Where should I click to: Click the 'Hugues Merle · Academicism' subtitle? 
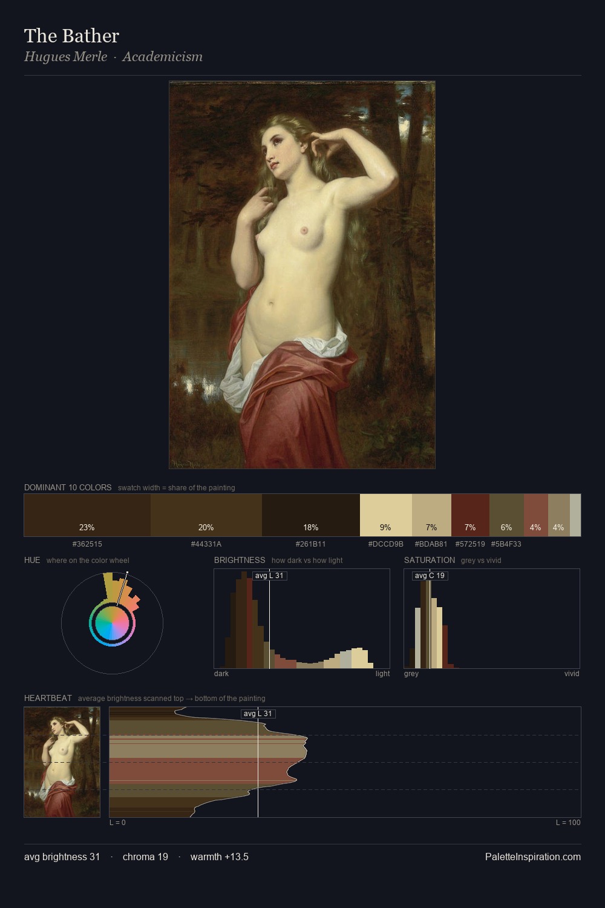114,57
